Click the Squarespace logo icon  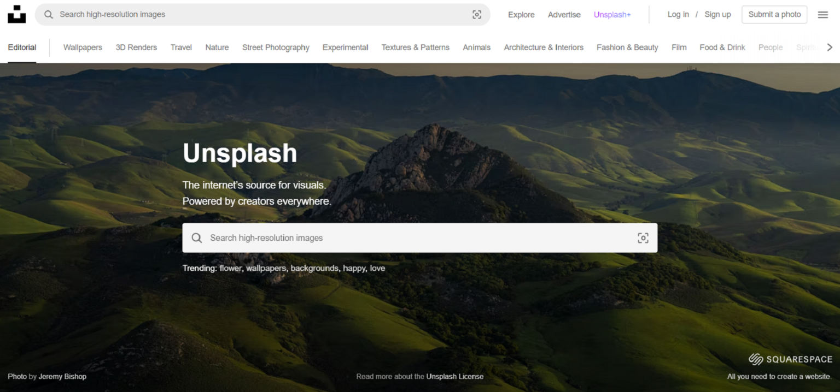coord(756,359)
